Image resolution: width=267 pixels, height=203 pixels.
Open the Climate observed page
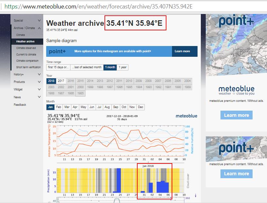[26, 48]
